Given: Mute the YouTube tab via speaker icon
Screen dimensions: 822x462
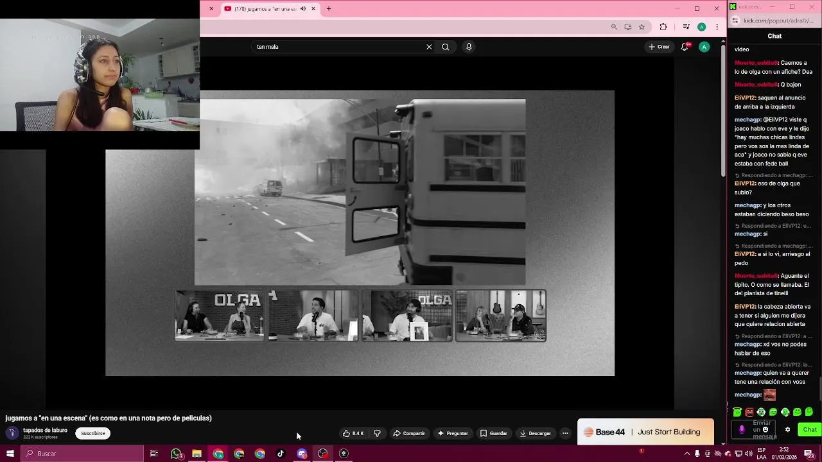Looking at the screenshot, I should click(x=303, y=9).
